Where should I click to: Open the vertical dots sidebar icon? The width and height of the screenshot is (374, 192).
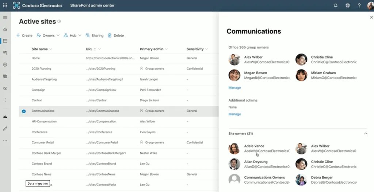(x=5, y=100)
